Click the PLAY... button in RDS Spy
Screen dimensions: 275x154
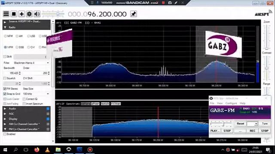pyautogui.click(x=215, y=131)
